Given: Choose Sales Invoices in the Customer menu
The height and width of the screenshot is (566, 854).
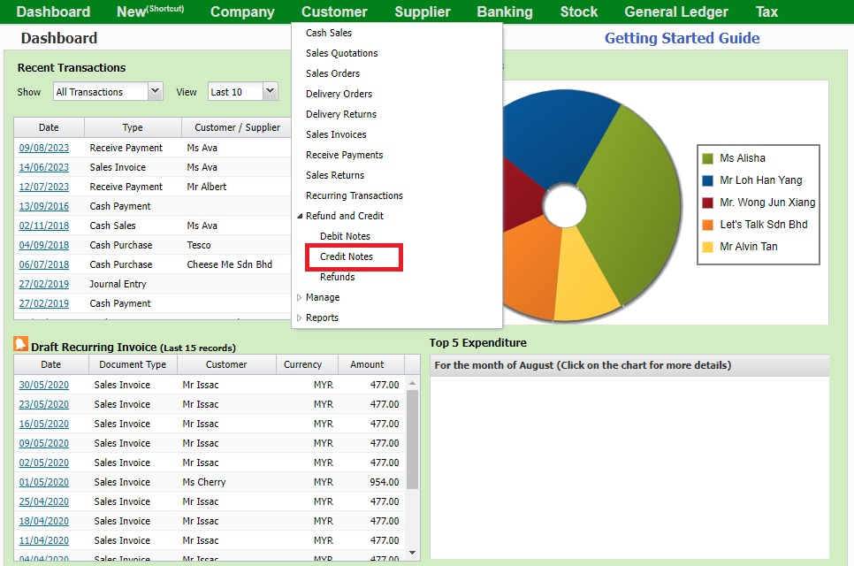Looking at the screenshot, I should point(336,134).
